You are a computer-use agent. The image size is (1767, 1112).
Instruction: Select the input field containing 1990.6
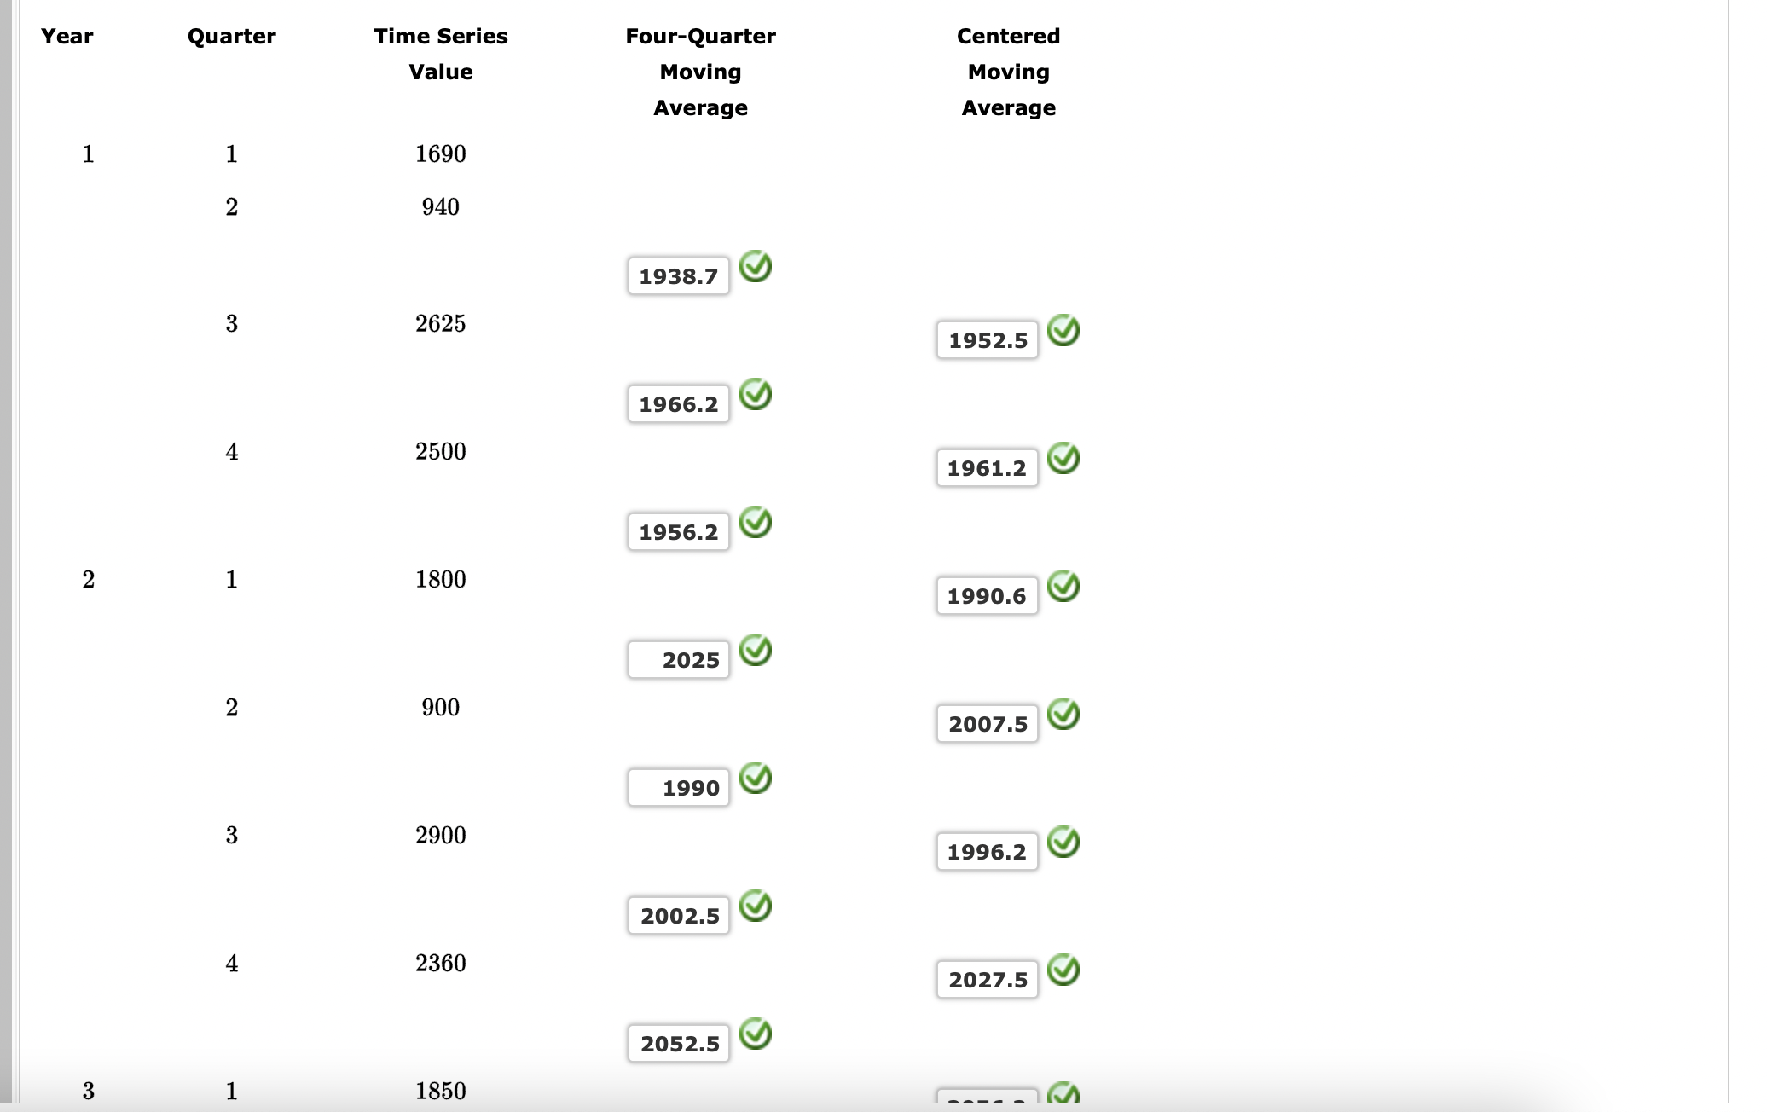987,595
